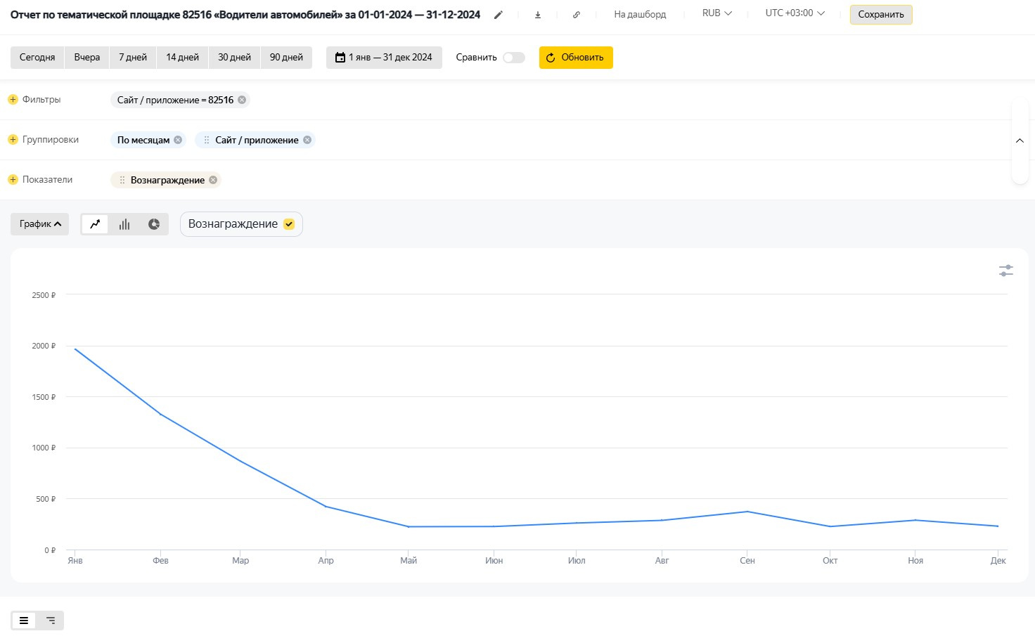Copy the report link via the link icon
Image resolution: width=1035 pixels, height=643 pixels.
click(577, 15)
